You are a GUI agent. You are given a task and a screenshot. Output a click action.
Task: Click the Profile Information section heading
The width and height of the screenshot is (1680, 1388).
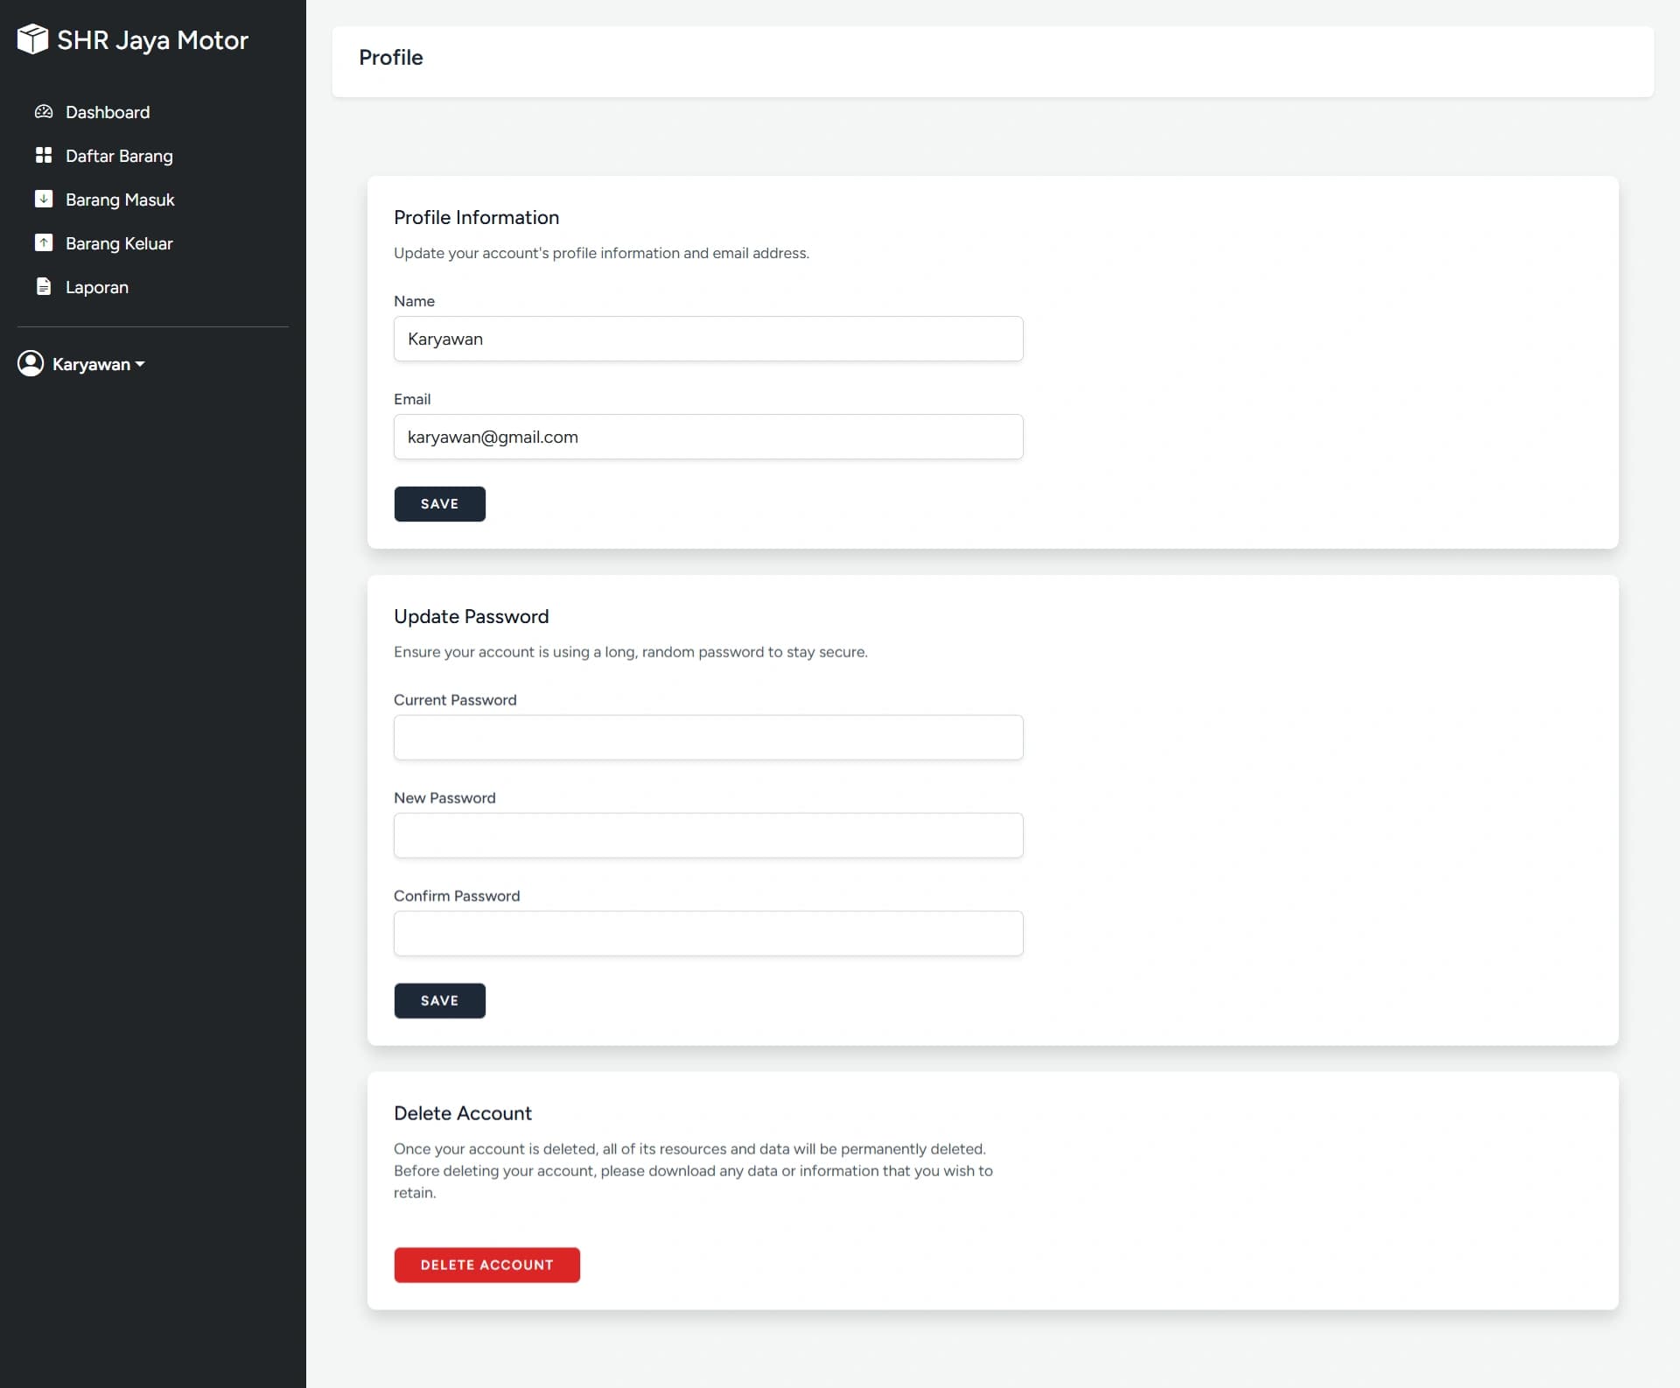coord(476,218)
